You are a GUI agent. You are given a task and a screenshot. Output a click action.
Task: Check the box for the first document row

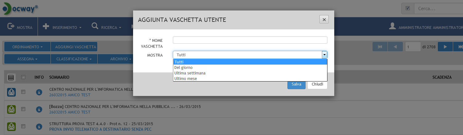point(23,92)
